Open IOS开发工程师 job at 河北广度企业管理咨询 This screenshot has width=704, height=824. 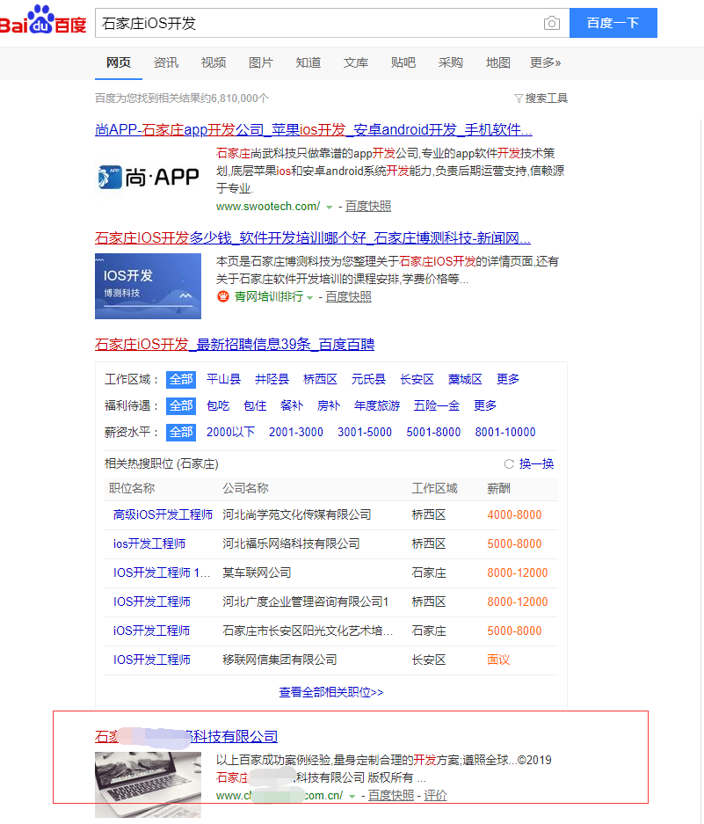(152, 602)
